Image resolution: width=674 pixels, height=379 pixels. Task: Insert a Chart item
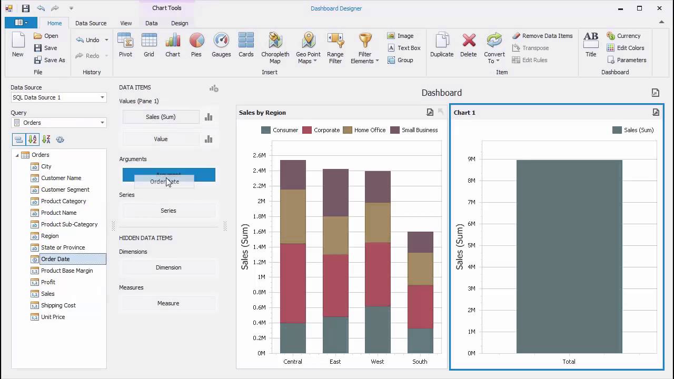(173, 45)
